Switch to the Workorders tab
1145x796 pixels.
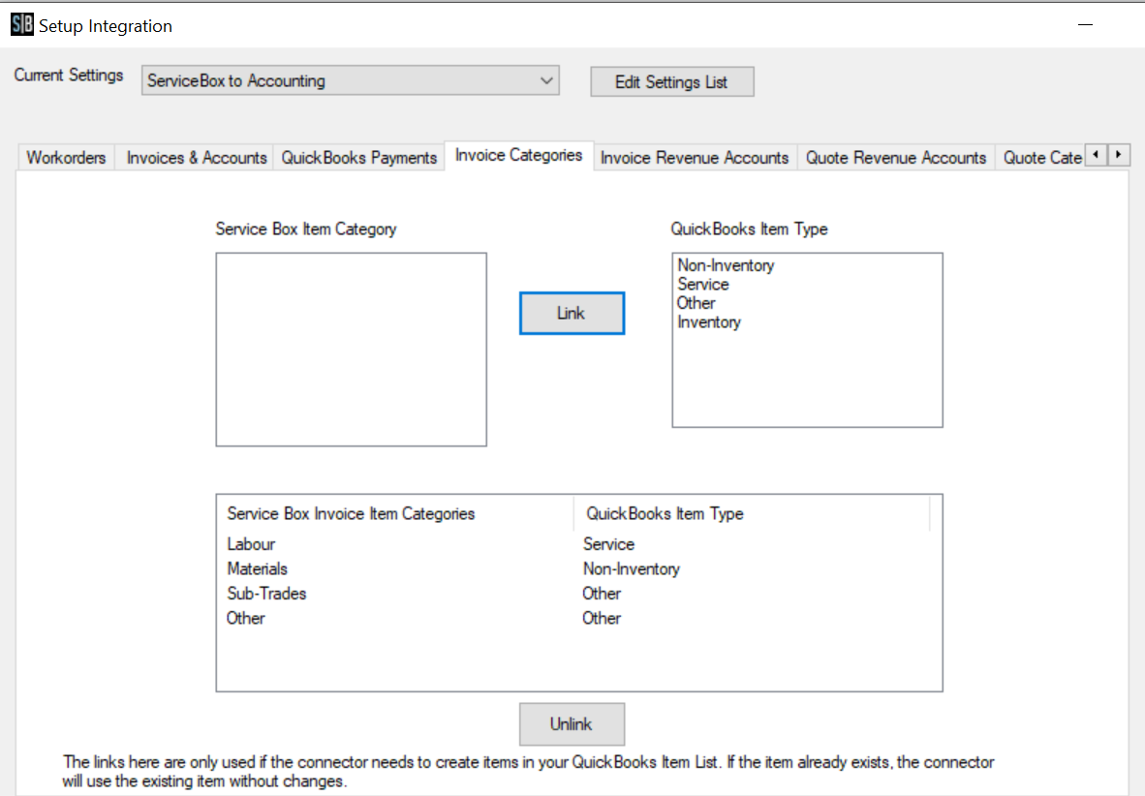point(67,158)
